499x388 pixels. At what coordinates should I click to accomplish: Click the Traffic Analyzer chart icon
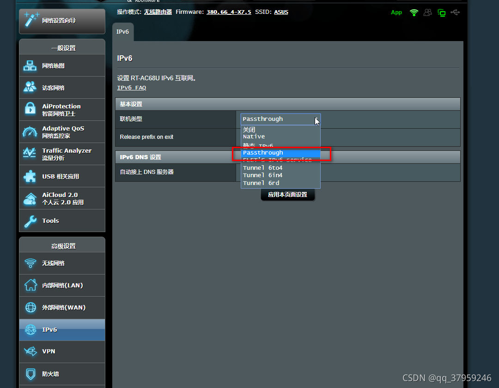(29, 153)
